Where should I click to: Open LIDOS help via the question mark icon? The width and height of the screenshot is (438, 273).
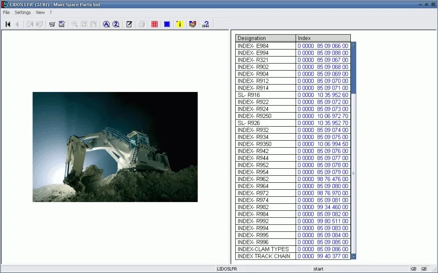click(x=205, y=24)
